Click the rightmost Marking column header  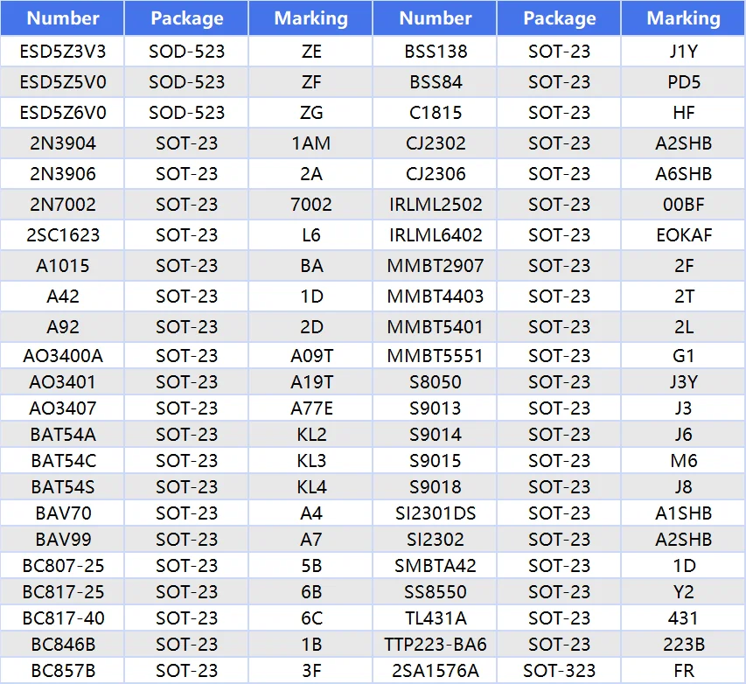click(x=683, y=18)
